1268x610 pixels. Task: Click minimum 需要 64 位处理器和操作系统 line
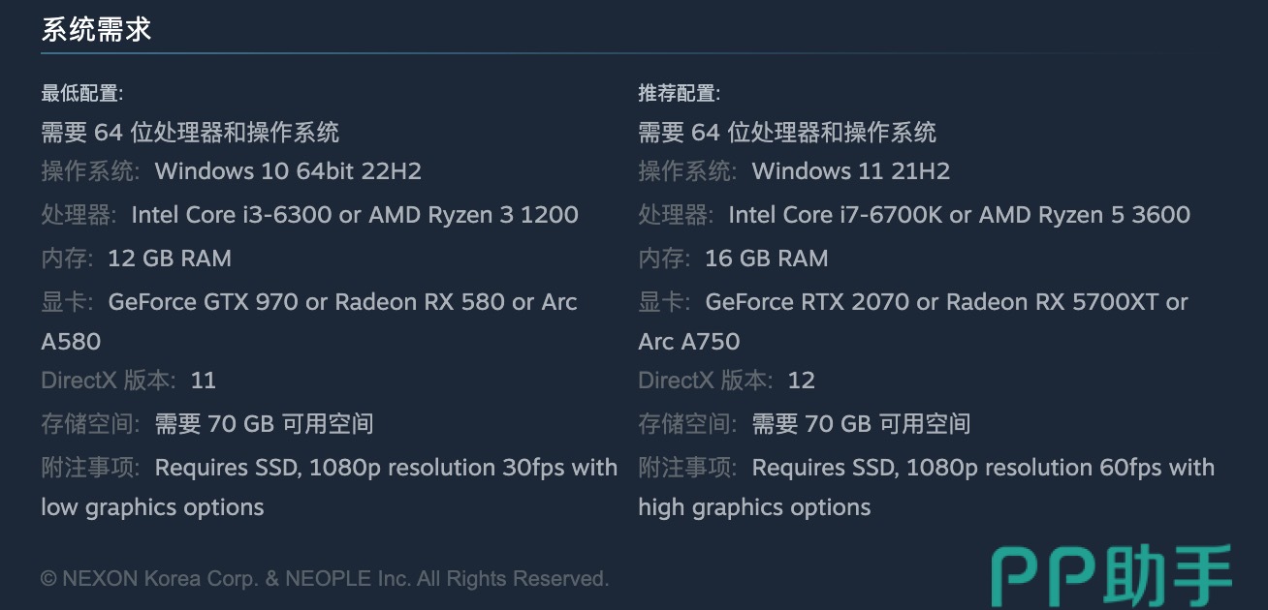(190, 132)
